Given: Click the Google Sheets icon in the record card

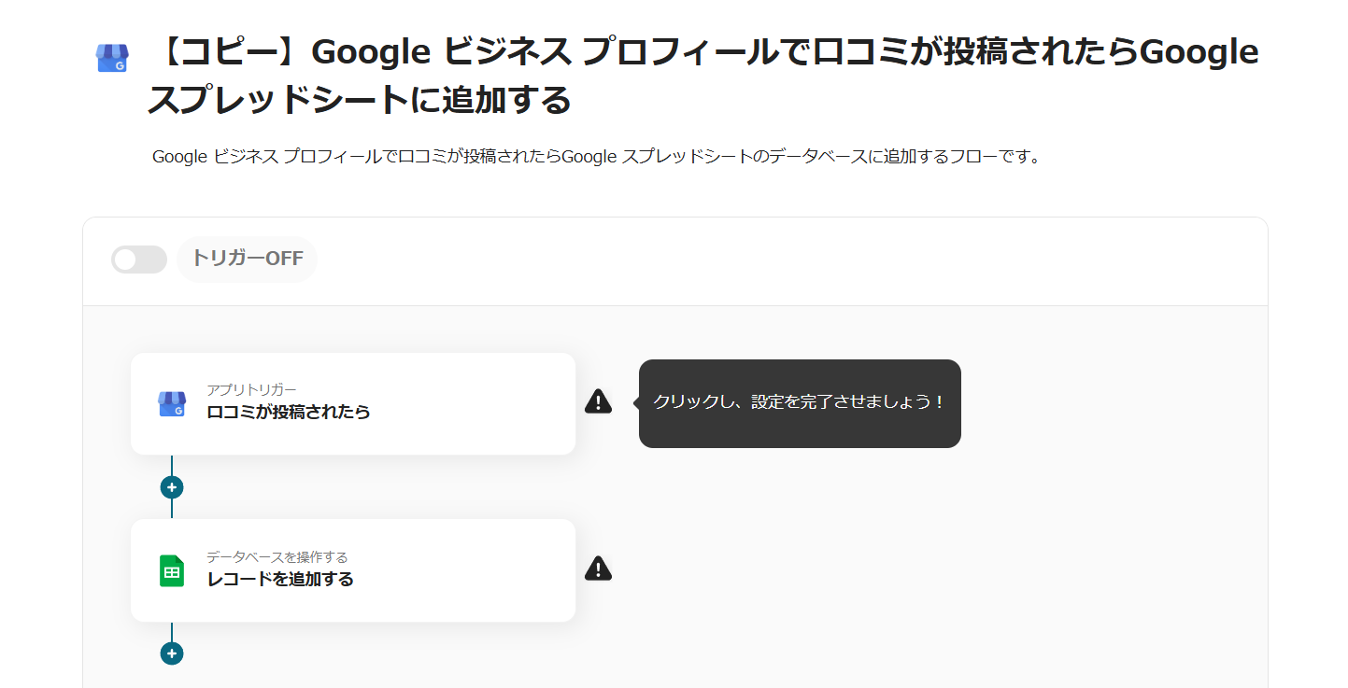Looking at the screenshot, I should 172,570.
